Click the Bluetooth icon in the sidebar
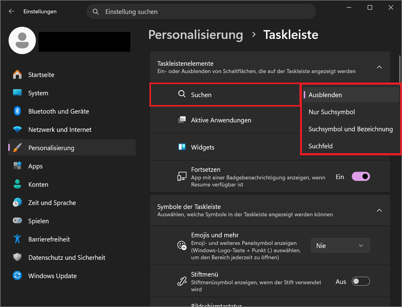The width and height of the screenshot is (402, 307). click(17, 111)
